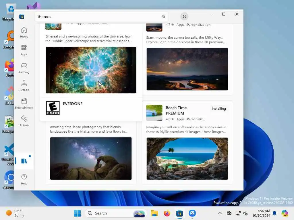The image size is (294, 220).
Task: Click the taskbar Search box
Action: (x=116, y=213)
